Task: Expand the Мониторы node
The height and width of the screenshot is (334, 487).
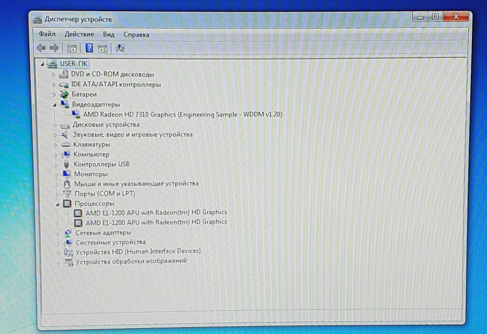Action: click(x=56, y=175)
